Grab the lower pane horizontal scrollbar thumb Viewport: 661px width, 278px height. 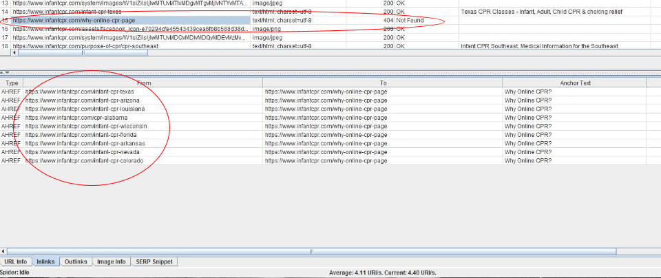(x=311, y=251)
